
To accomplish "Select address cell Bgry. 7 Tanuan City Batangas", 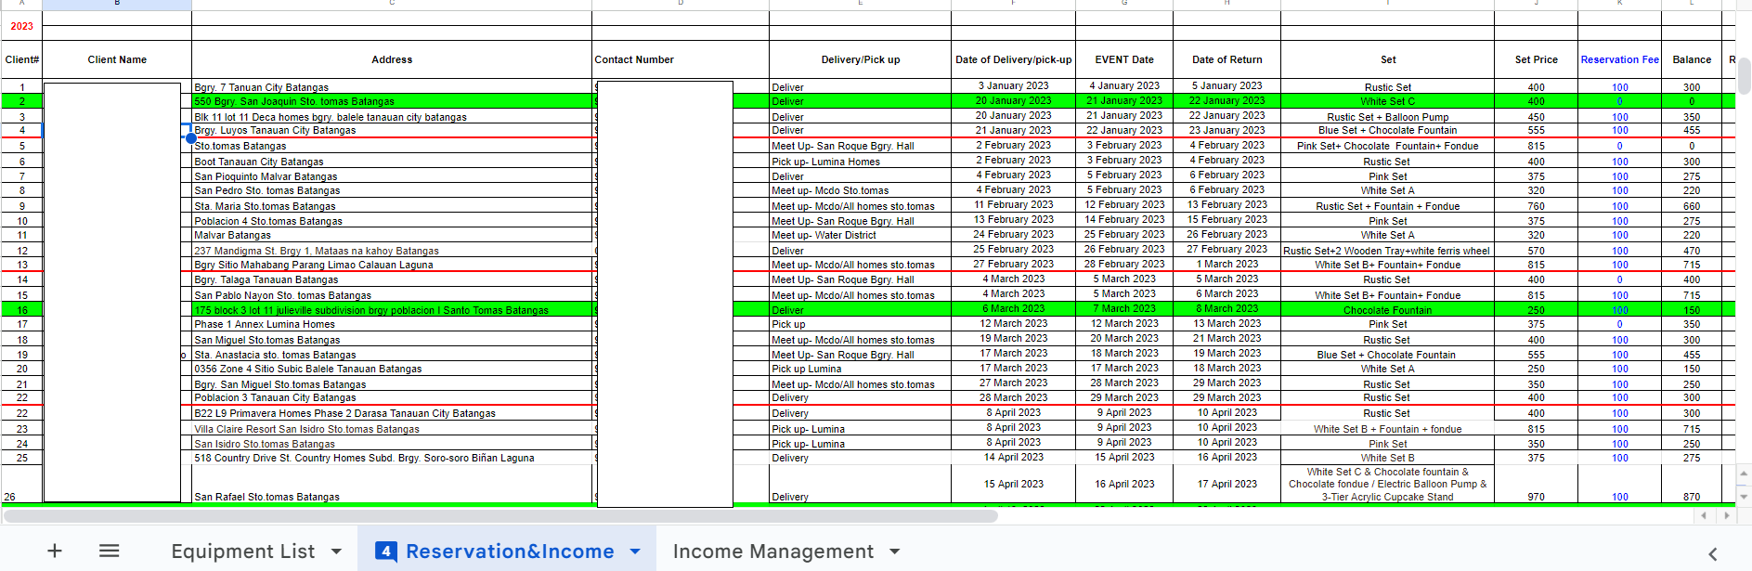I will tap(392, 86).
